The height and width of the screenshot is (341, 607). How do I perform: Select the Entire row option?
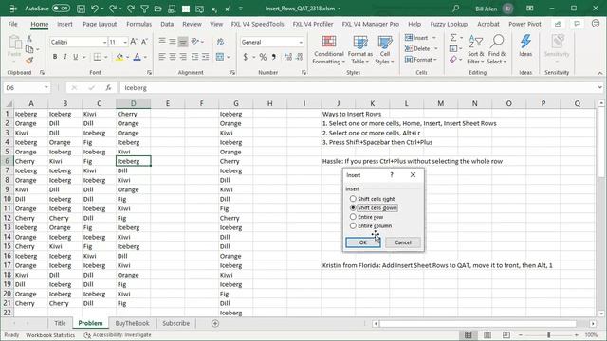tap(367, 217)
